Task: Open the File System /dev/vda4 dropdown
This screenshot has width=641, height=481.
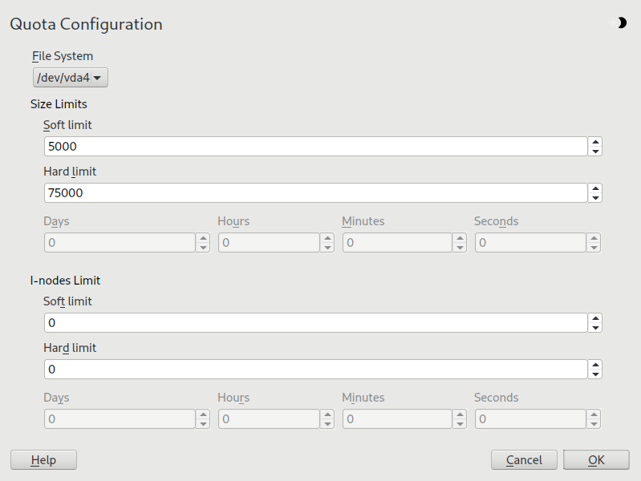Action: tap(71, 78)
